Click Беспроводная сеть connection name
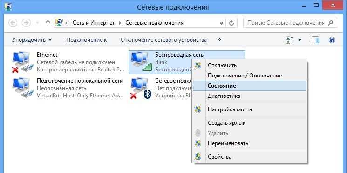347x173 pixels. (179, 55)
